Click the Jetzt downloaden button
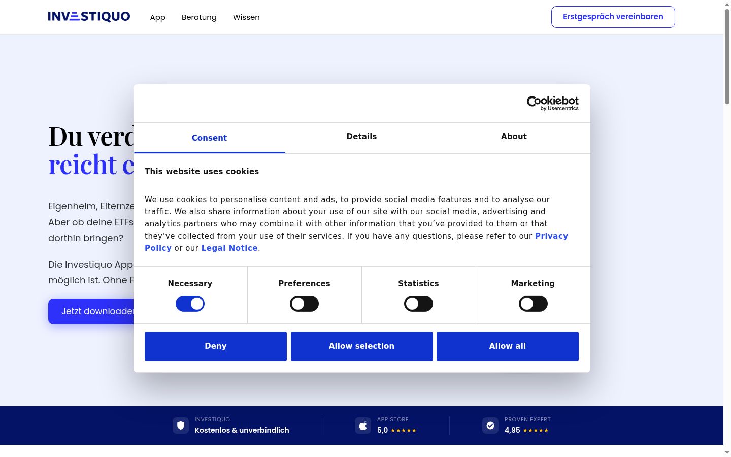 pyautogui.click(x=91, y=311)
